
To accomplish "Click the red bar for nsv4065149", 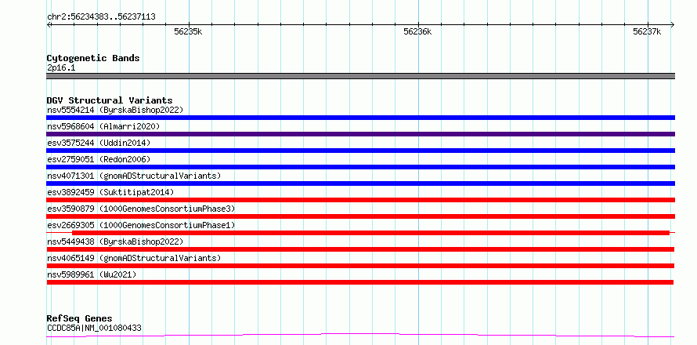I will (x=360, y=266).
